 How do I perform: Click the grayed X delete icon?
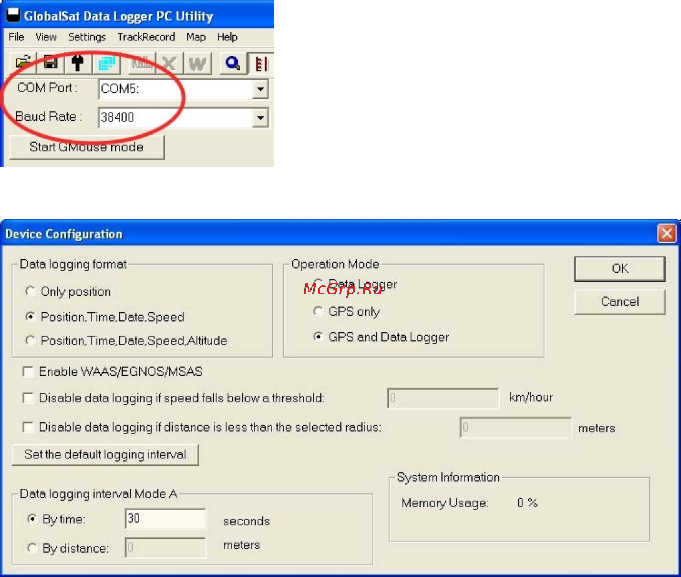click(x=169, y=63)
